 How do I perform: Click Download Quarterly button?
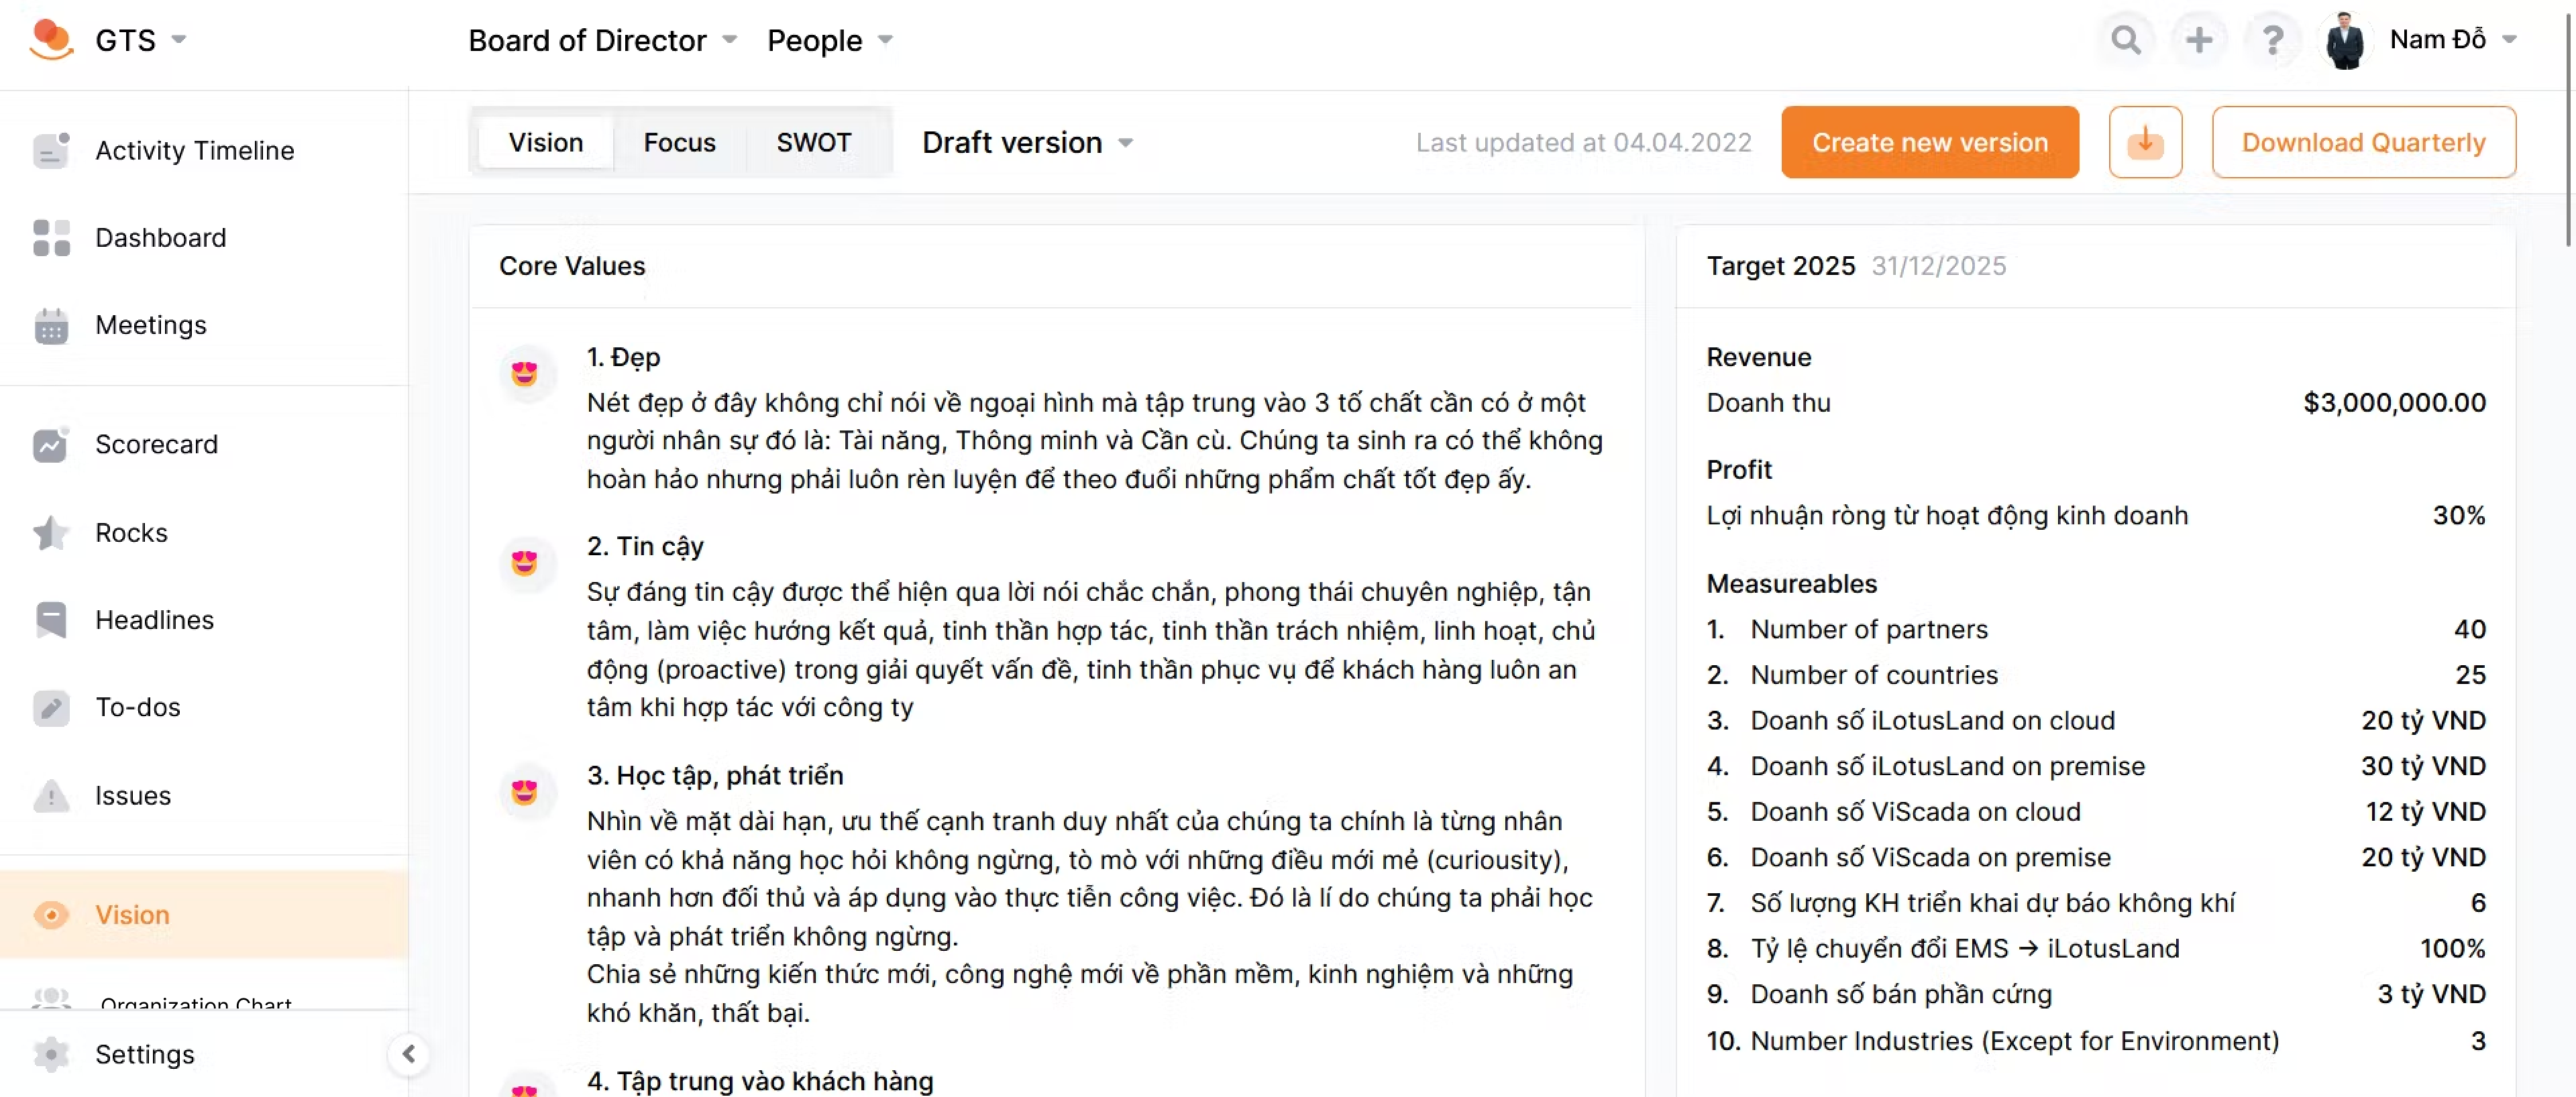pos(2362,142)
